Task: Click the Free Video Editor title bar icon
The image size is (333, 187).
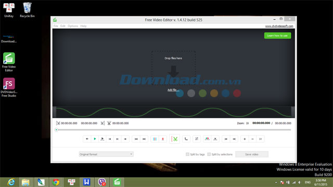Action: (x=55, y=20)
